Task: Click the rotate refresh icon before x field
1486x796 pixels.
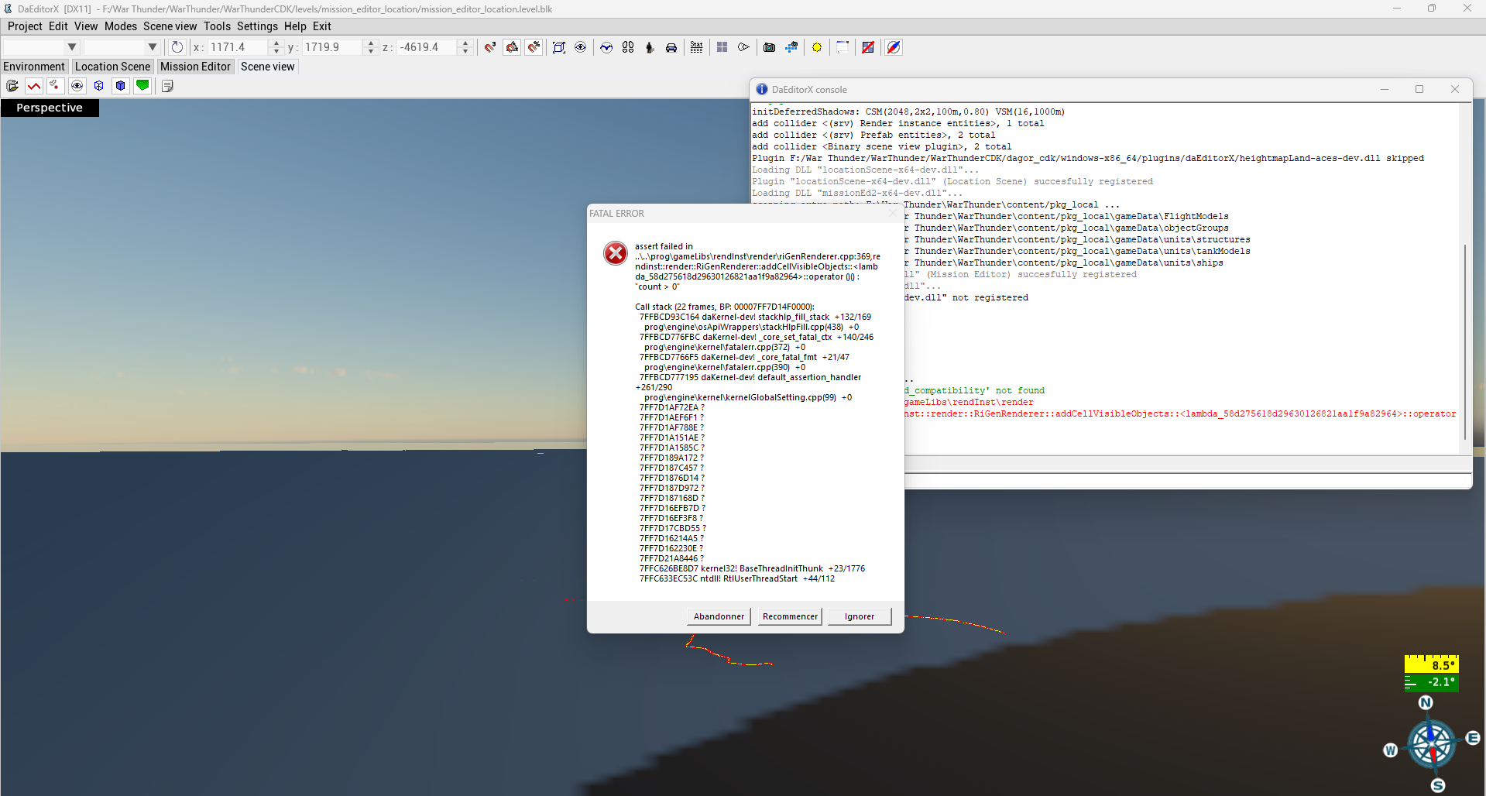Action: tap(177, 47)
